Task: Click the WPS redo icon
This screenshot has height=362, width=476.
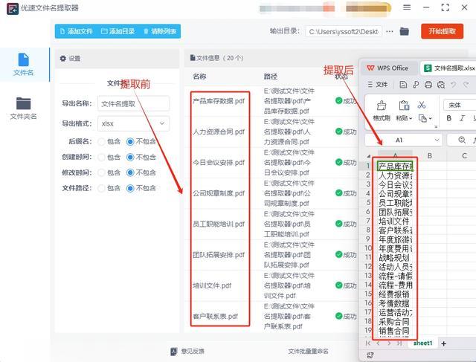Action: tap(466, 85)
